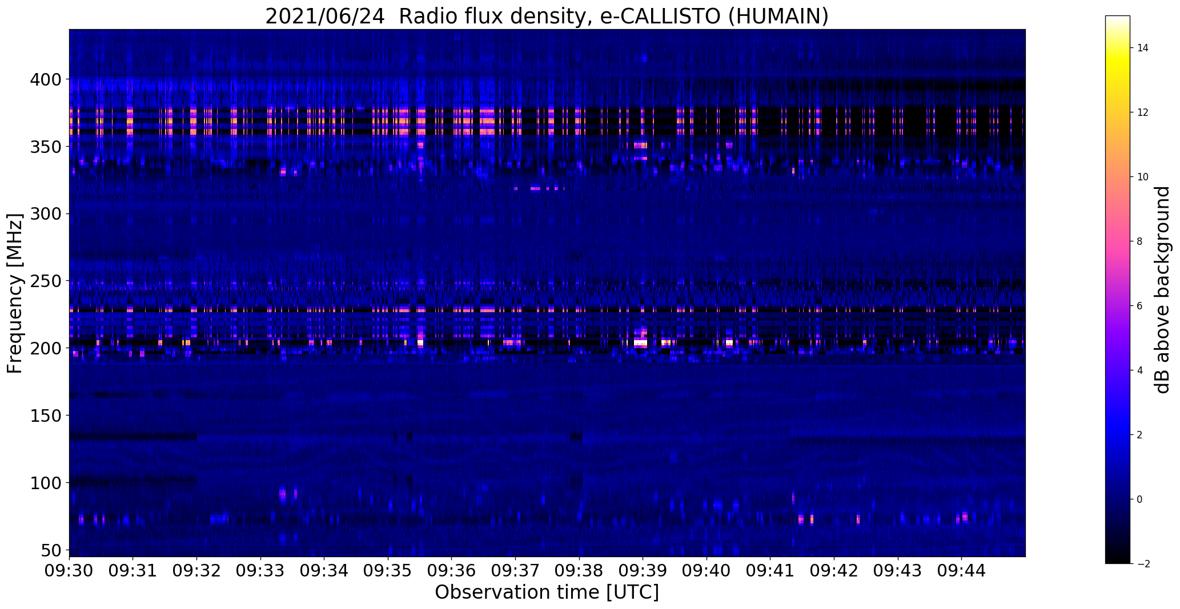Screen dimensions: 1180x609
Task: Click the colorbar tick label 10
Action: 1143,177
